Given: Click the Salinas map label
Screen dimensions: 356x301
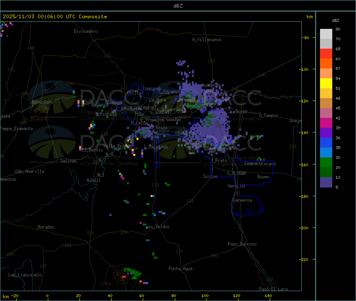Looking at the screenshot, I should (x=68, y=161).
